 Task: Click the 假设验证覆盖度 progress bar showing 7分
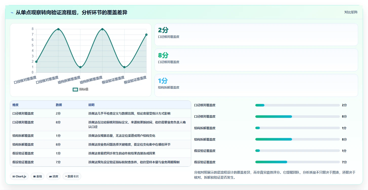click(x=298, y=162)
